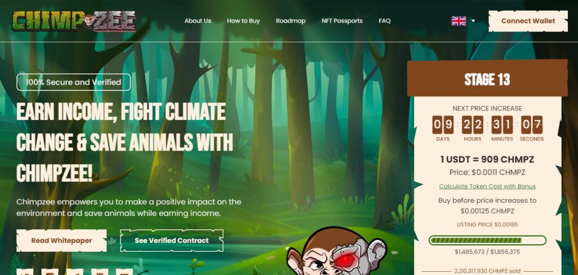
Task: Click the fourth social media icon tile
Action: pos(99,272)
